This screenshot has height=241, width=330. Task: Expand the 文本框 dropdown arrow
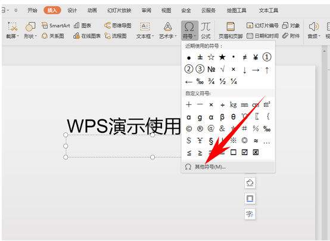153,36
